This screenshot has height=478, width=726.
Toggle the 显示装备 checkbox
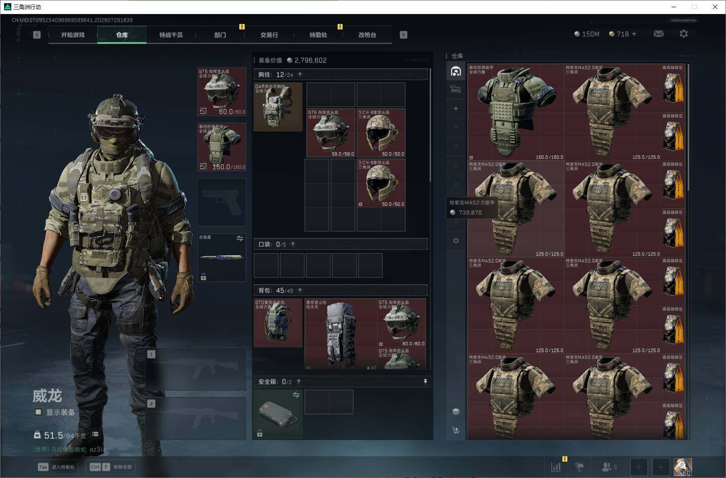(39, 412)
